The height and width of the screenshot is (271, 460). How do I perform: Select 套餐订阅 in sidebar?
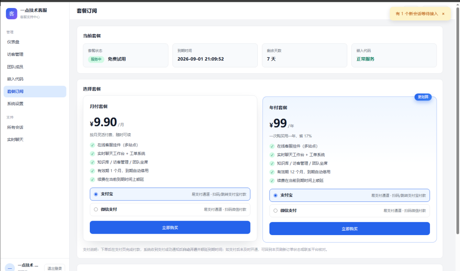click(x=35, y=92)
